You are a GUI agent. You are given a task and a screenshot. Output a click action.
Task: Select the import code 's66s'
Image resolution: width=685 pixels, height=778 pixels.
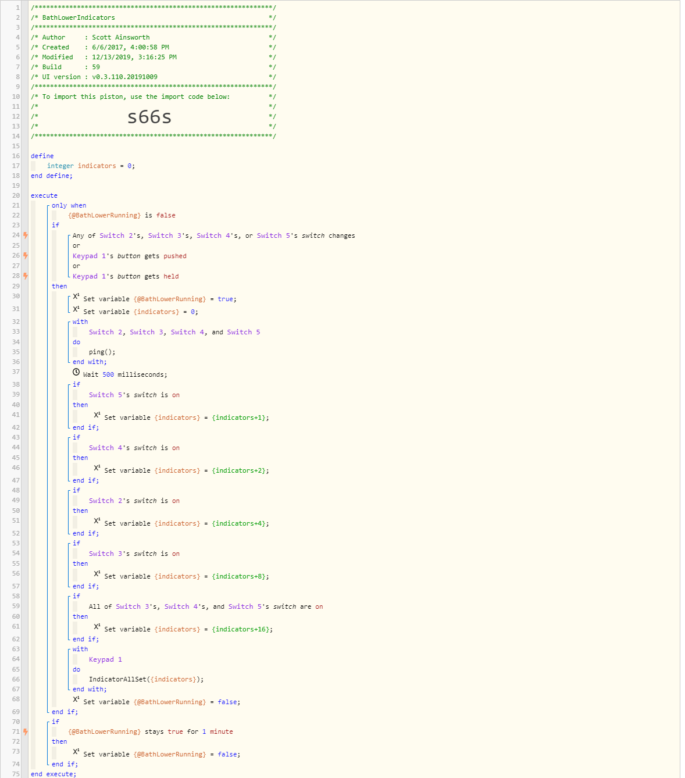pos(149,117)
